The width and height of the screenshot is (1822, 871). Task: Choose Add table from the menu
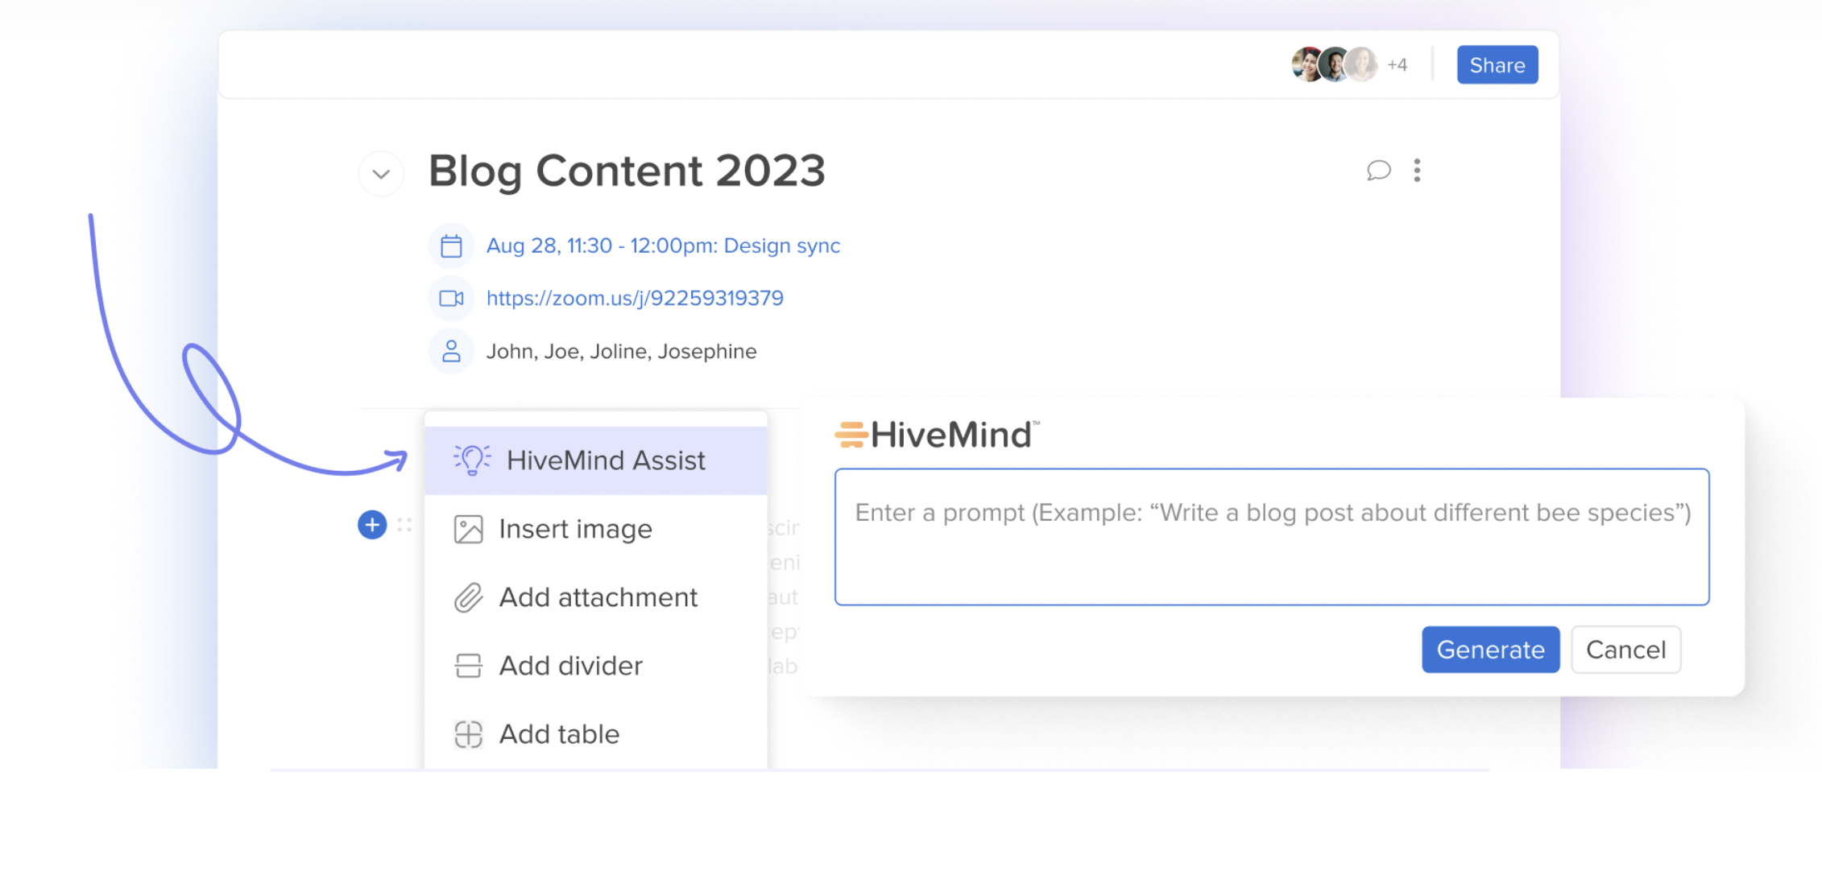pyautogui.click(x=596, y=734)
